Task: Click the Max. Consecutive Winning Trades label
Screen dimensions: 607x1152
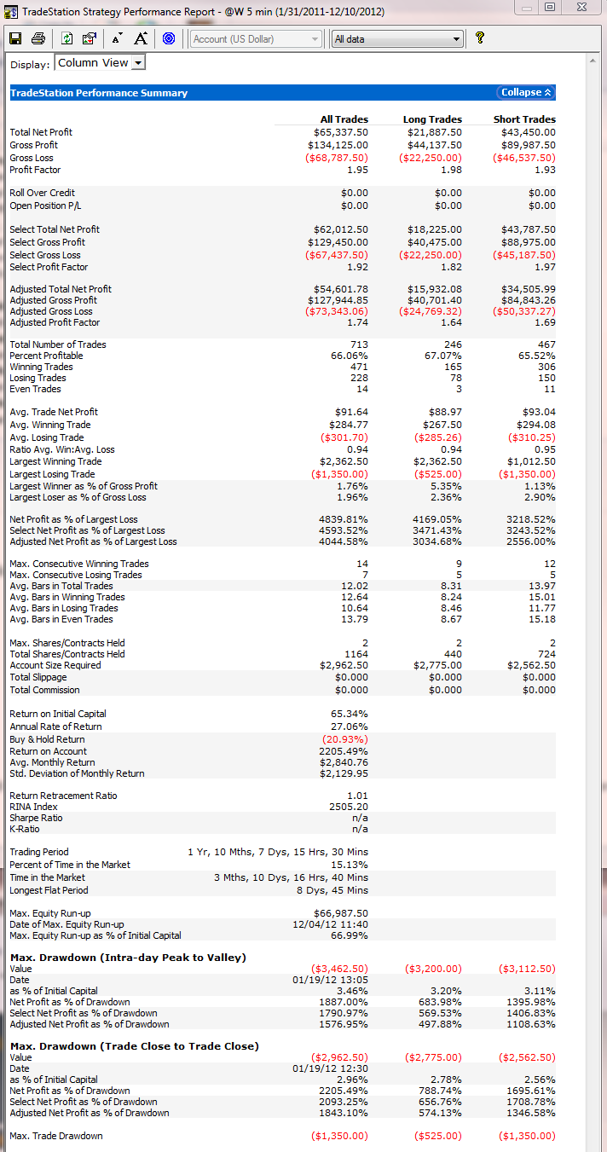Action: [x=78, y=564]
